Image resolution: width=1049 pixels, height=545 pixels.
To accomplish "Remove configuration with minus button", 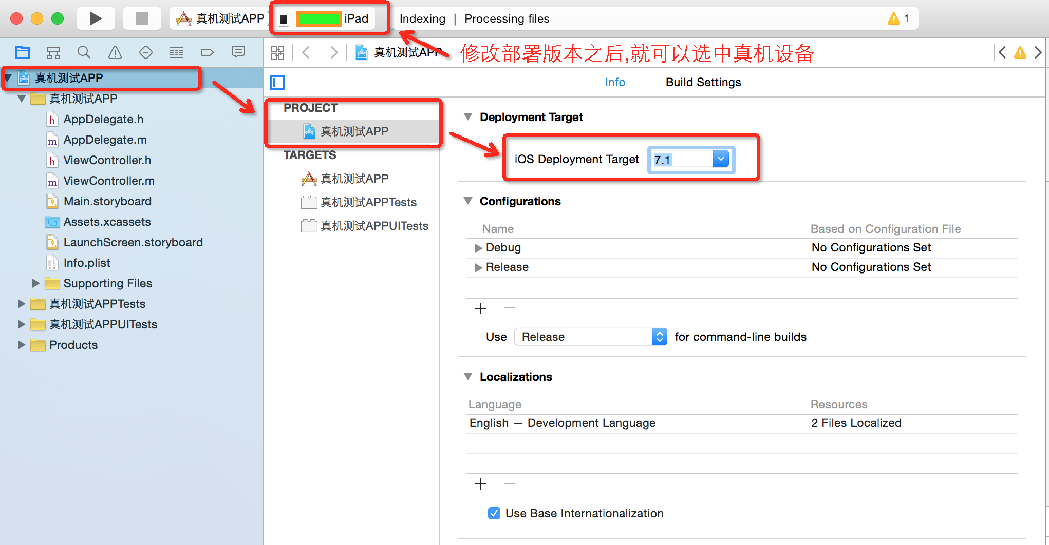I will point(510,308).
